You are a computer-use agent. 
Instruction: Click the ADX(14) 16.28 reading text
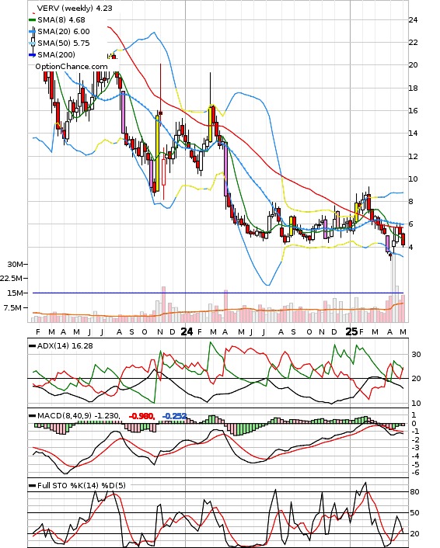click(65, 345)
